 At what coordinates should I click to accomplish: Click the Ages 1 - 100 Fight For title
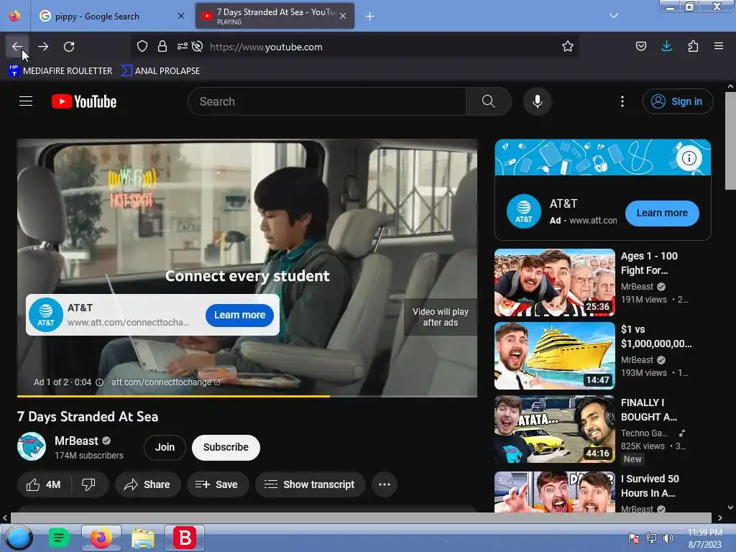pyautogui.click(x=649, y=263)
